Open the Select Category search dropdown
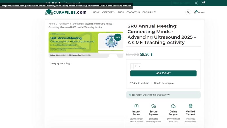 182,3
